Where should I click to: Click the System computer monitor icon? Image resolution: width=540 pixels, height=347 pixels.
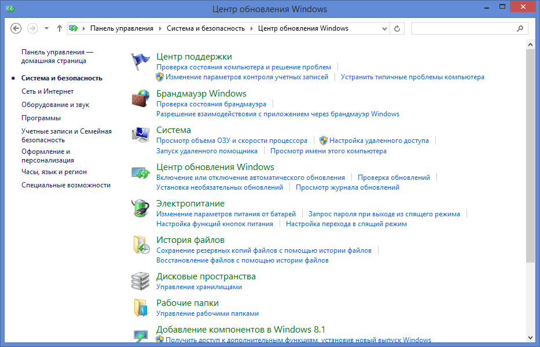click(x=141, y=135)
